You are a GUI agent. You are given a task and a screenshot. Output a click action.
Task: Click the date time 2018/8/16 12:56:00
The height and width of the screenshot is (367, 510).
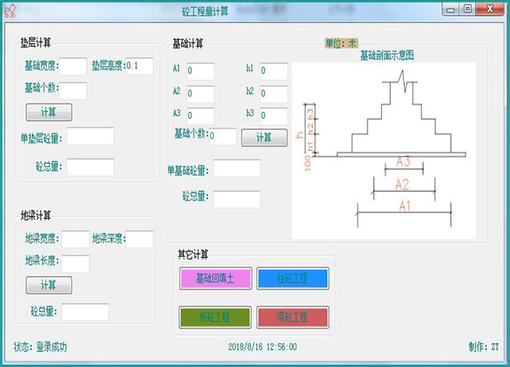click(262, 347)
